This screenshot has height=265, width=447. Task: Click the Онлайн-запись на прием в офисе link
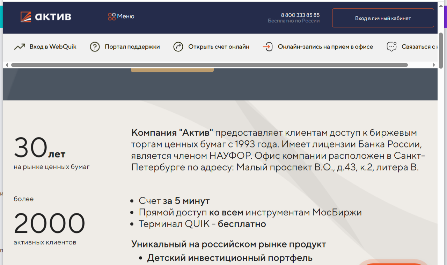[x=325, y=46]
